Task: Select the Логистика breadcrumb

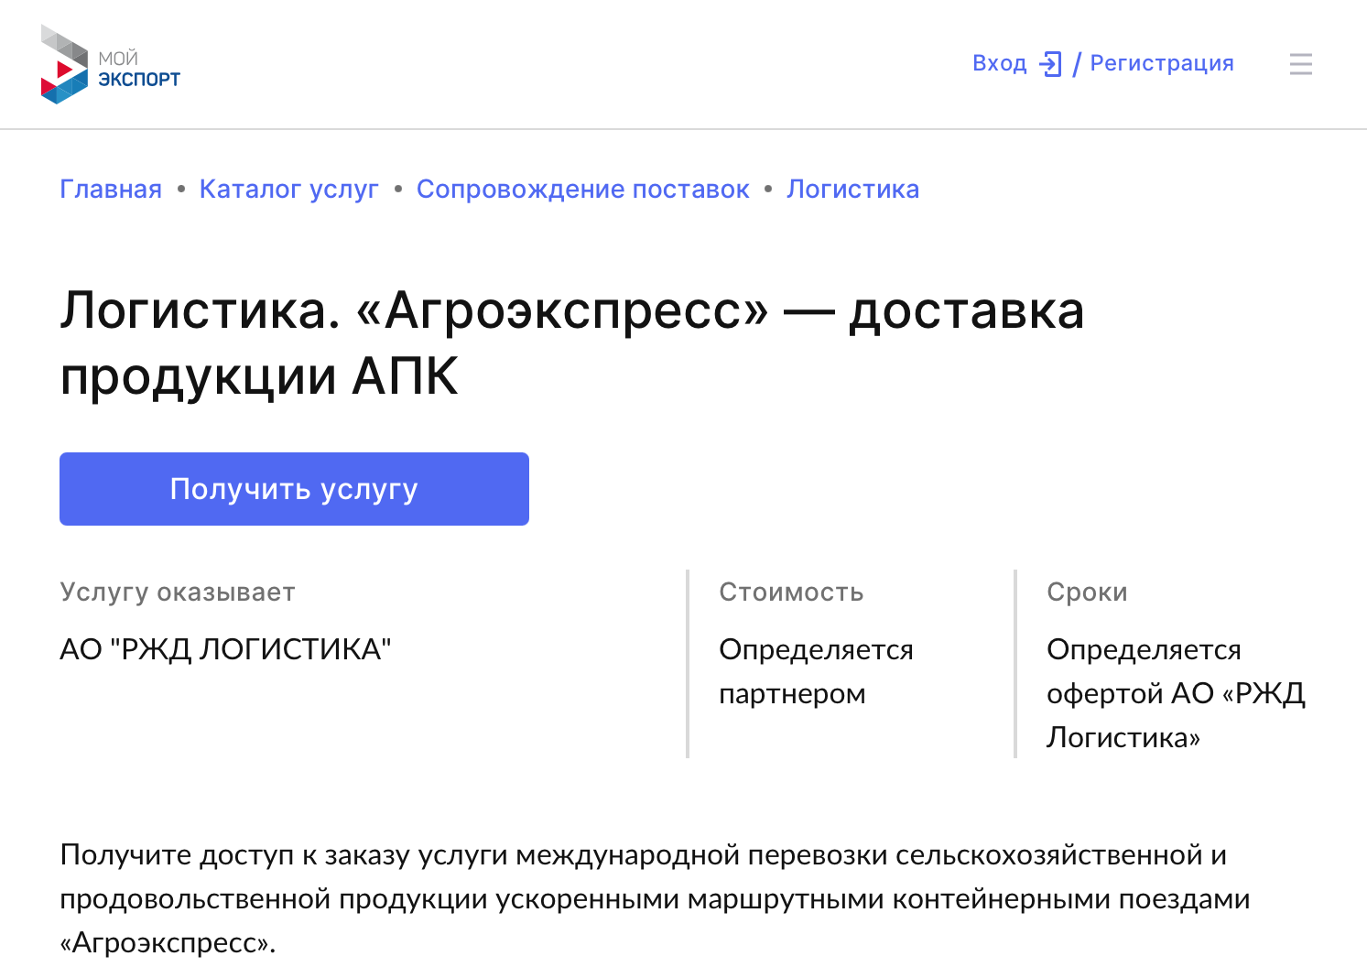Action: click(x=852, y=189)
